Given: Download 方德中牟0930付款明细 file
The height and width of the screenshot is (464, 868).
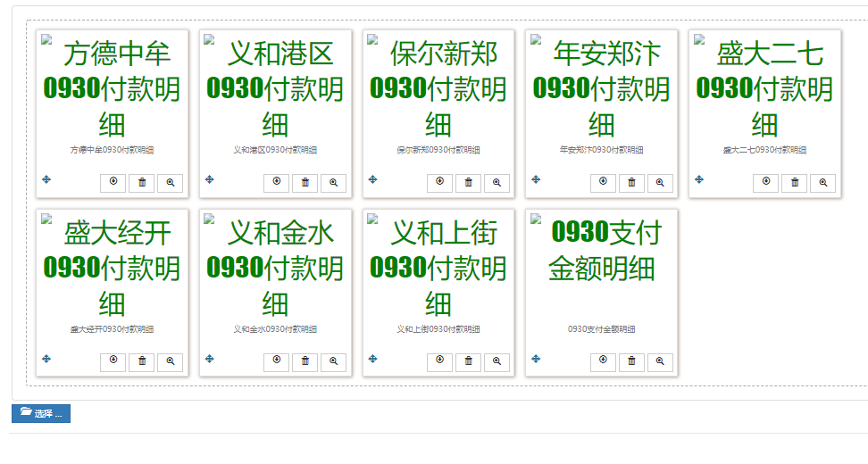Looking at the screenshot, I should [113, 183].
